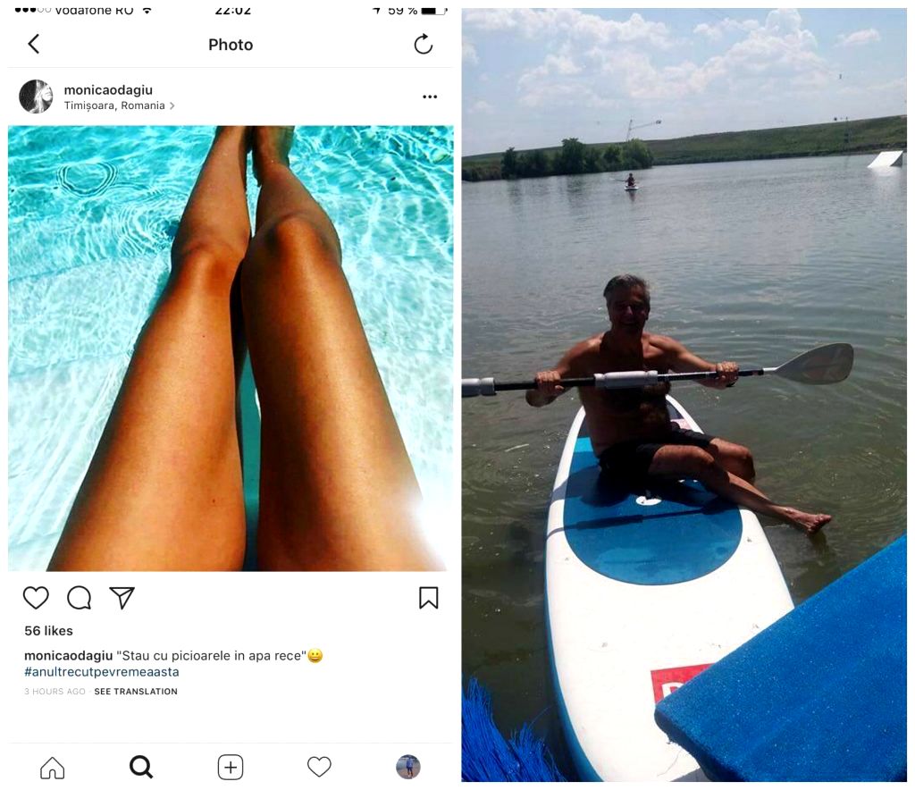Screen dimensions: 915x790
Task: Open the activity heart tab
Action: (319, 767)
